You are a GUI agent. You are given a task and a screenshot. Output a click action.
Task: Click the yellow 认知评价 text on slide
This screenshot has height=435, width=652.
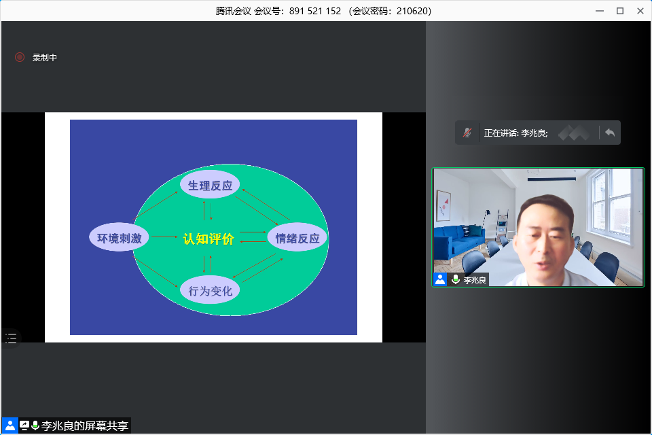[209, 239]
